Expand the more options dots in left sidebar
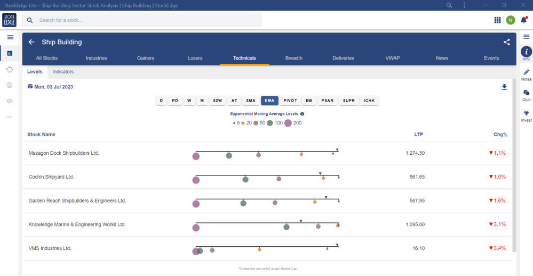 tap(10, 117)
